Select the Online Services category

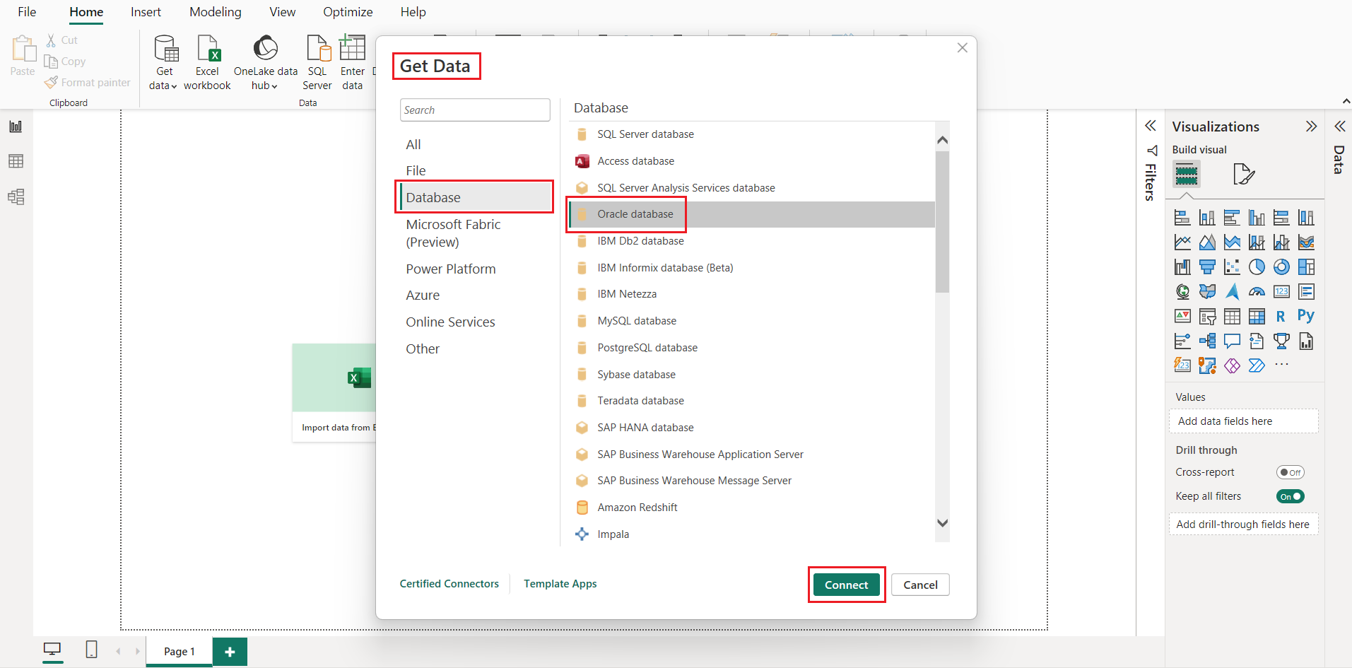point(450,322)
